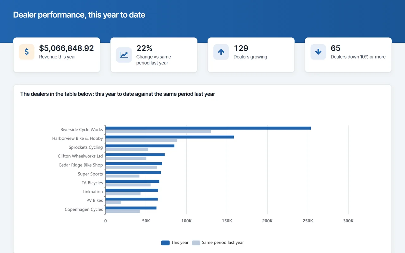Toggle the This year legend swatch
The height and width of the screenshot is (253, 405).
[165, 243]
